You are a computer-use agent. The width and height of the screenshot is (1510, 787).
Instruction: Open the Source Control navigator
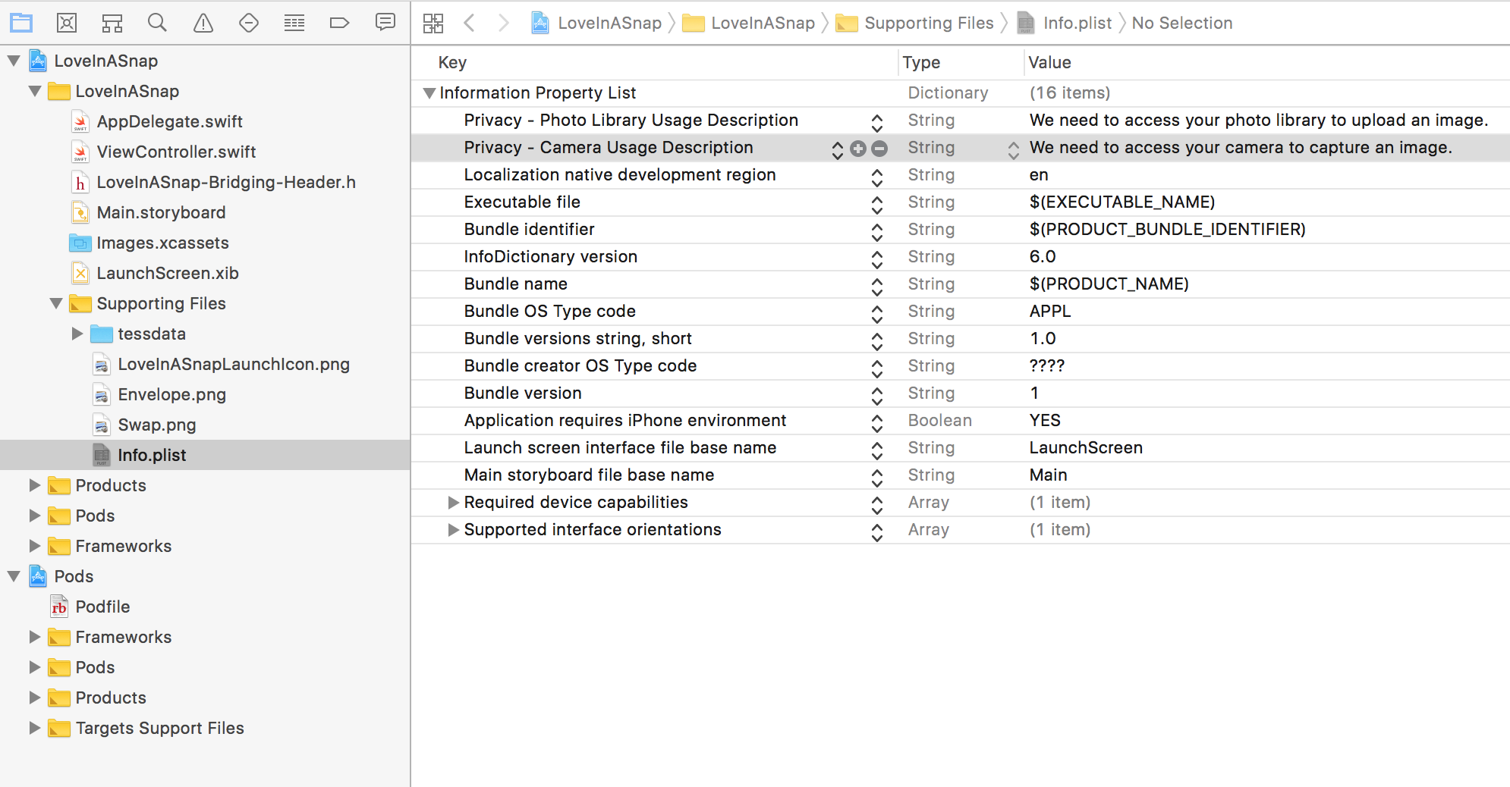67,23
